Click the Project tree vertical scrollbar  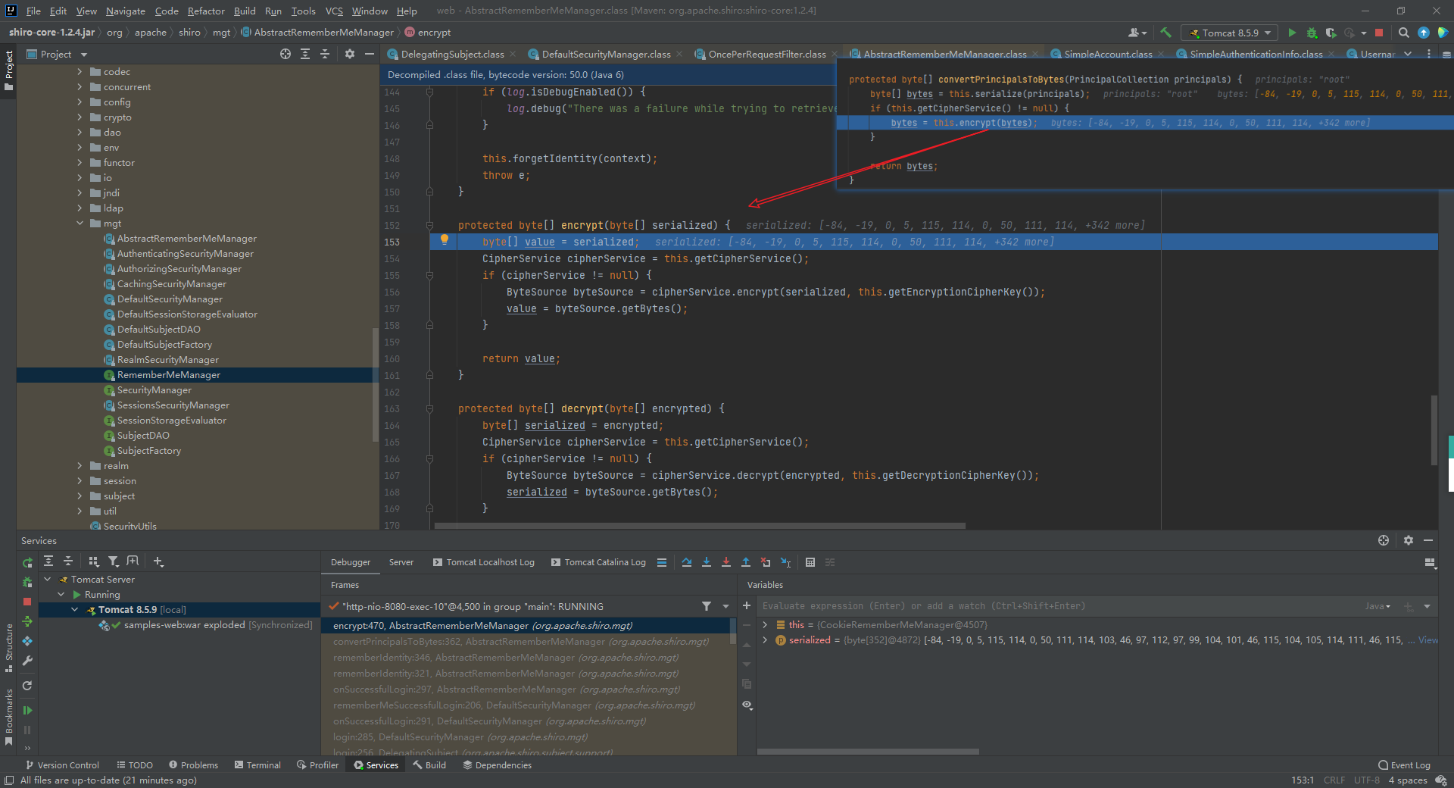point(375,383)
